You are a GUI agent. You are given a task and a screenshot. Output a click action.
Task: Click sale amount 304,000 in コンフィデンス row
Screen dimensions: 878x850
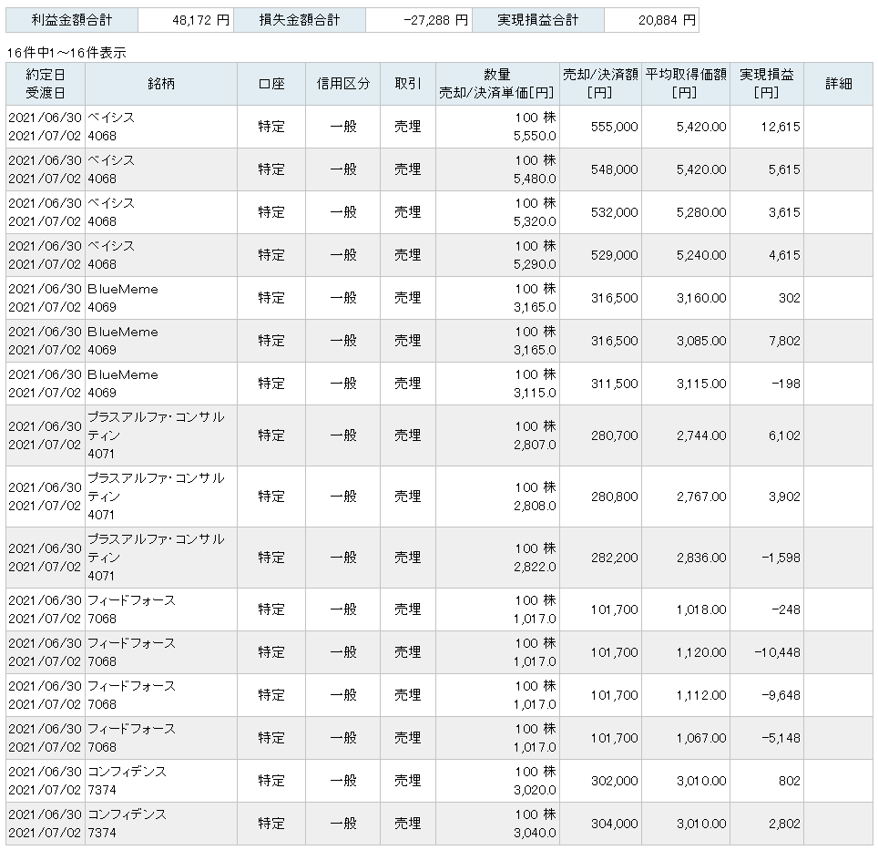click(x=614, y=824)
